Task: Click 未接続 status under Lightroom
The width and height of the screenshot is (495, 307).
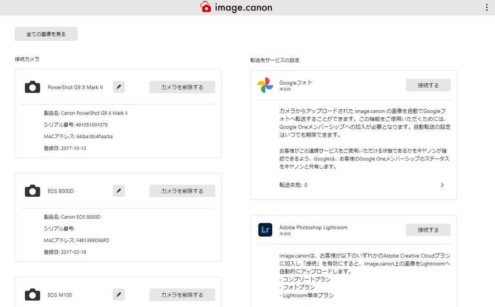Action: 285,234
